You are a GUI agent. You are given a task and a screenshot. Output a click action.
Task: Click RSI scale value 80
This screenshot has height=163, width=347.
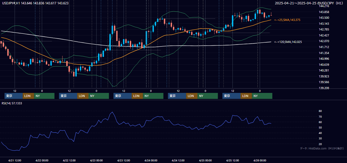[x=320, y=111]
